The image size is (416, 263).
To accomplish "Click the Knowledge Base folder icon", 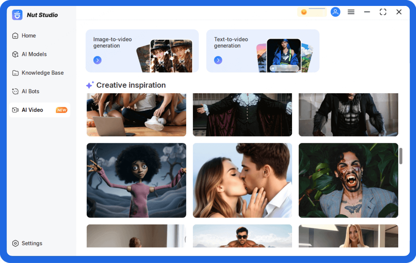I will point(15,73).
